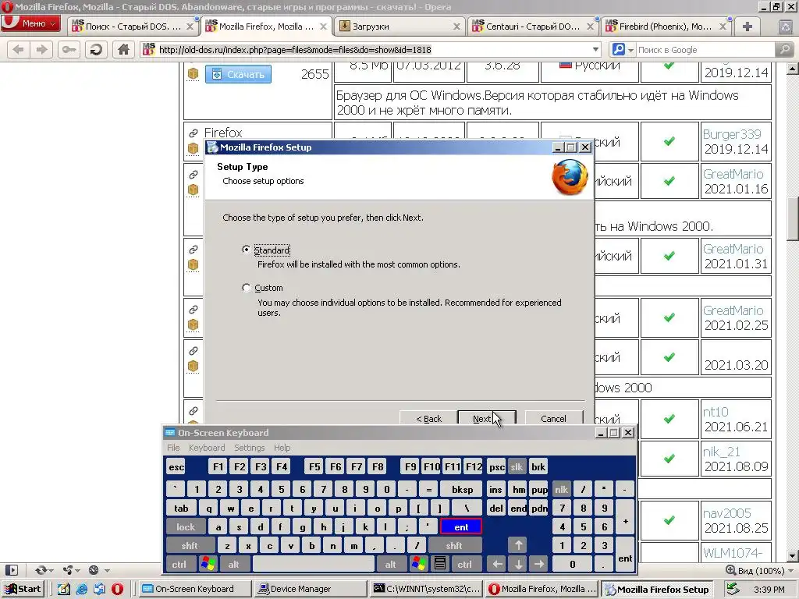799x599 pixels.
Task: Click the blue Скачать download button
Action: (x=239, y=74)
